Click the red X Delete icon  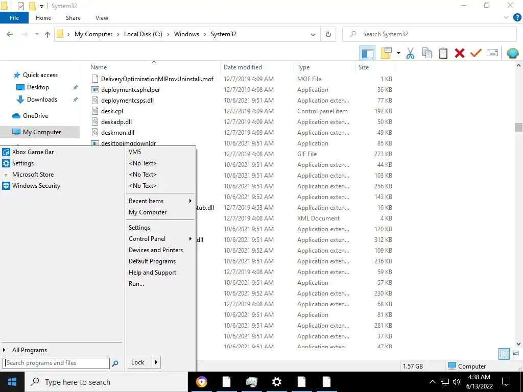460,53
